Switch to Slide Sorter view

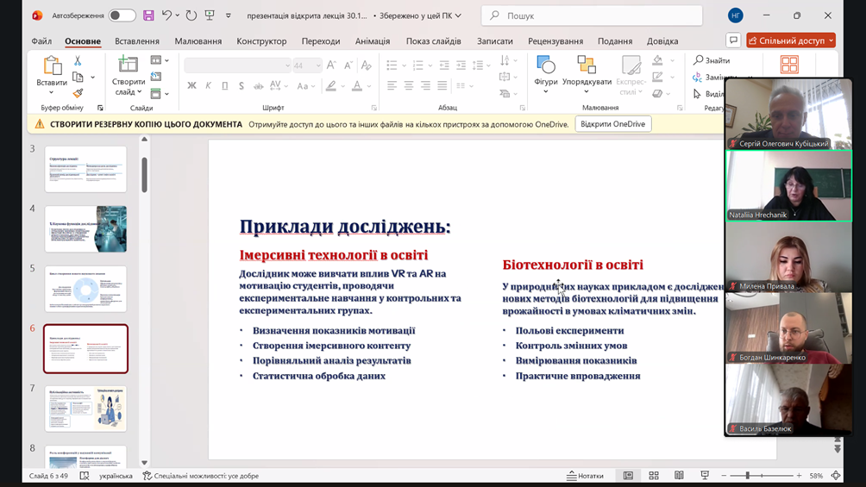654,476
